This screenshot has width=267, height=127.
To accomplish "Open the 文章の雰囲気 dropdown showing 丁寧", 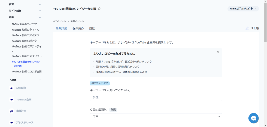I will tap(156, 117).
